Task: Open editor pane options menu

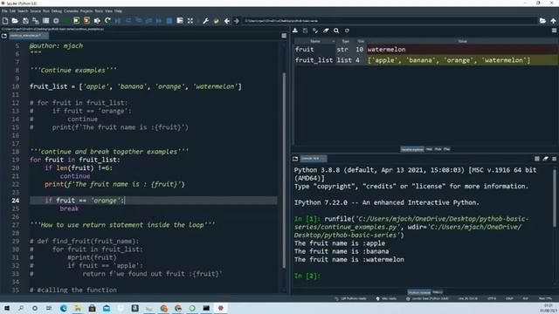Action: [284, 36]
